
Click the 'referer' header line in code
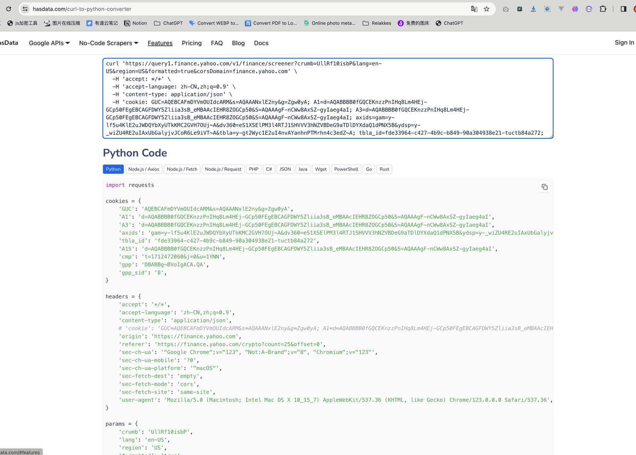pos(223,344)
